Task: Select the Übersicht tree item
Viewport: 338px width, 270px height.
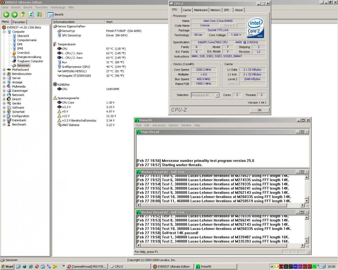Action: [x=23, y=36]
